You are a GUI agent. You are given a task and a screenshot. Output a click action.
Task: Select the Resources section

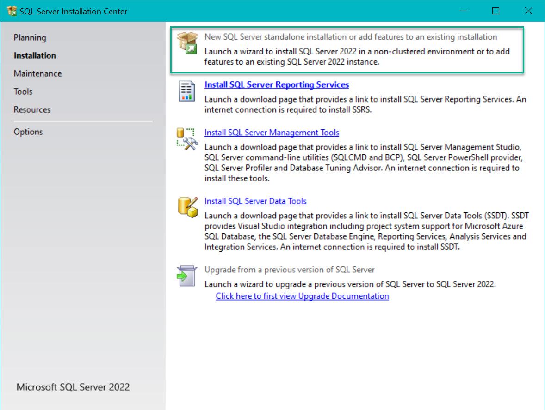coord(32,109)
